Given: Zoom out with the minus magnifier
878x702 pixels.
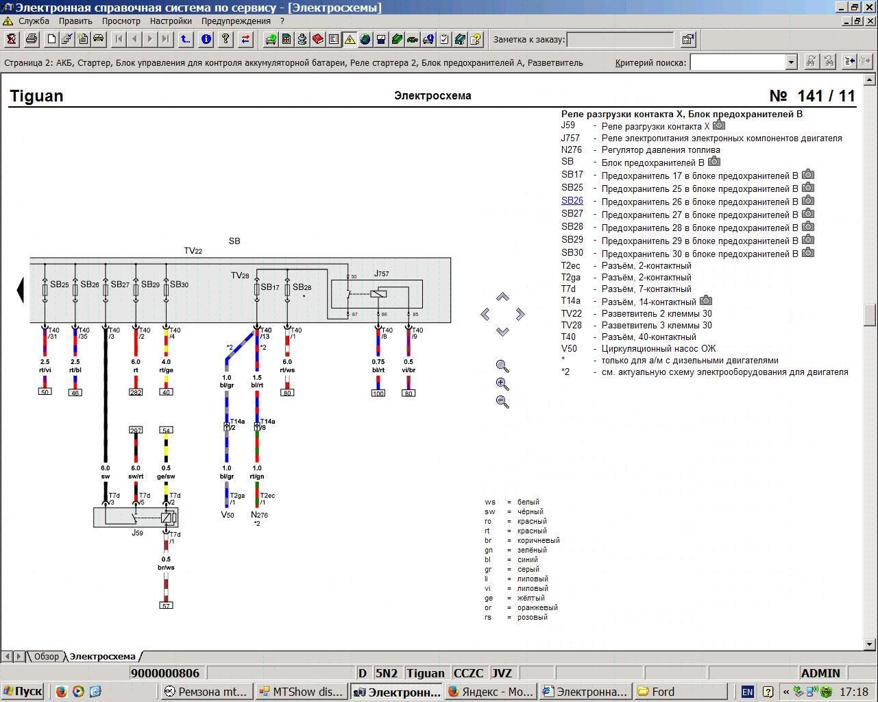Looking at the screenshot, I should pos(502,402).
